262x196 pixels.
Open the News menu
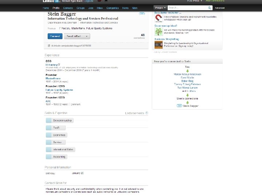click(125, 8)
